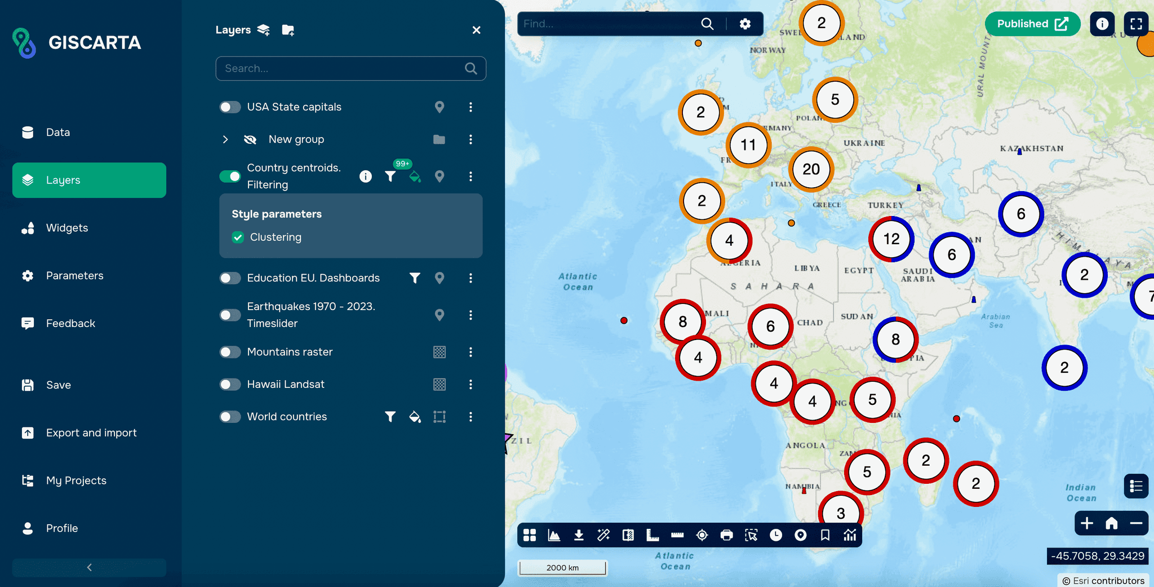
Task: Switch to the Widgets section
Action: 66,228
